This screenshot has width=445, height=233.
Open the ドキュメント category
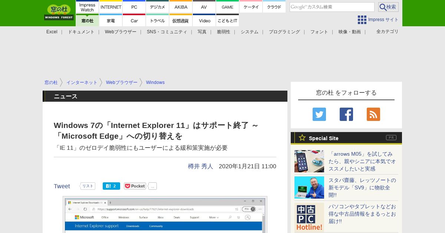81,32
